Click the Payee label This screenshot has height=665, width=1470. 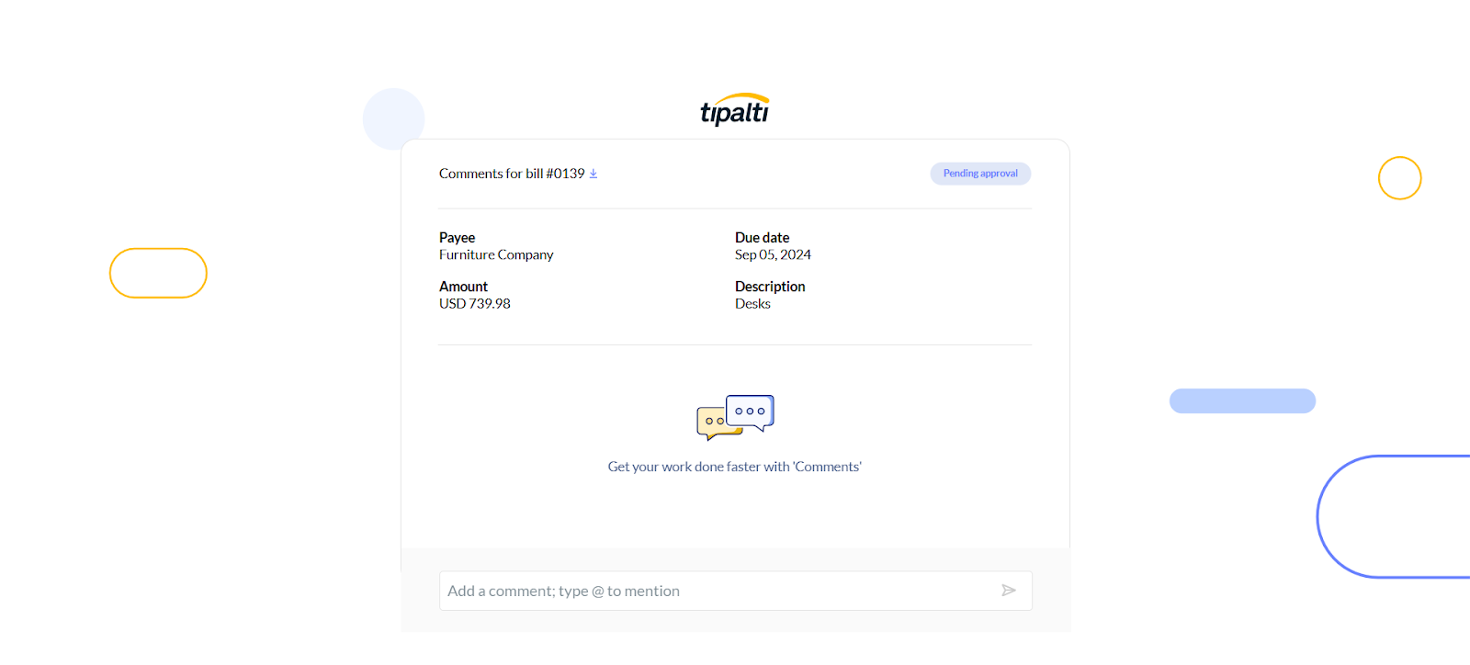pos(457,238)
